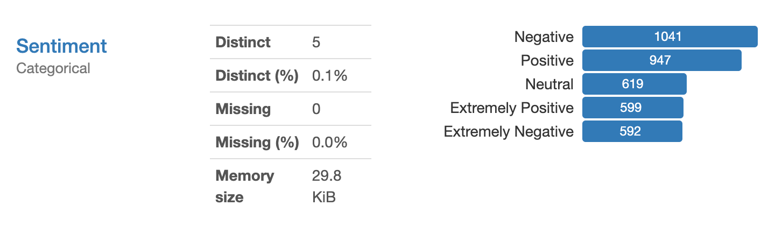Click the Missing (%) row label
The image size is (775, 227).
[x=257, y=143]
